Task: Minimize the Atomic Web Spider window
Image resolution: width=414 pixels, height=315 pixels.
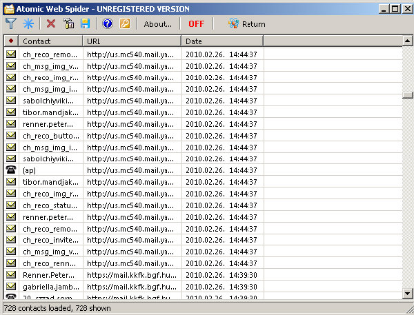Action: point(384,9)
